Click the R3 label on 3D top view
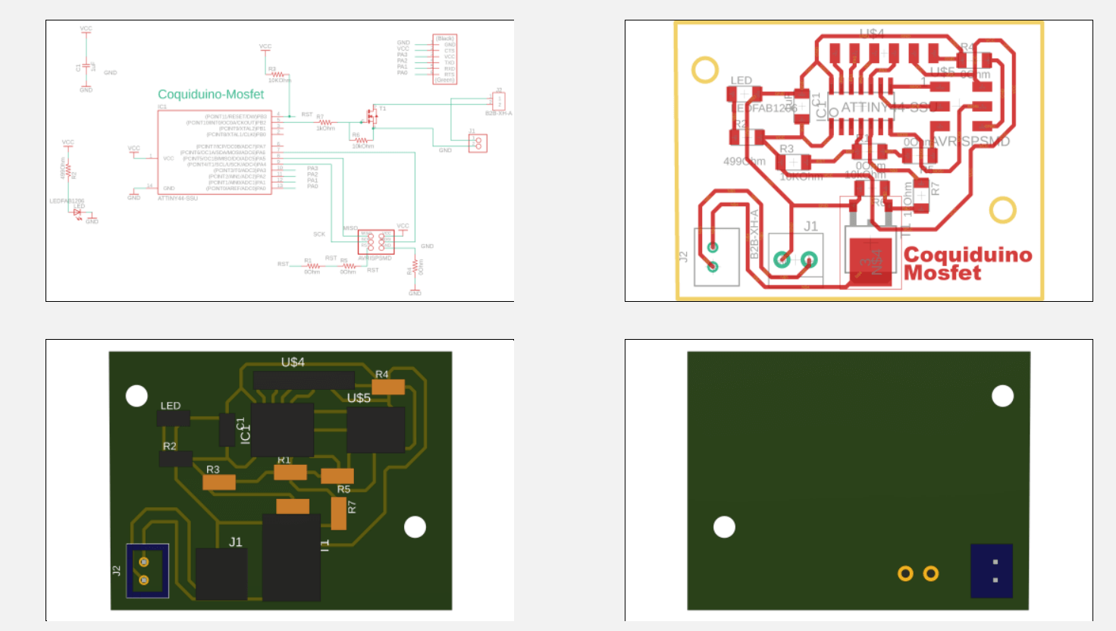This screenshot has width=1116, height=631. coord(212,470)
